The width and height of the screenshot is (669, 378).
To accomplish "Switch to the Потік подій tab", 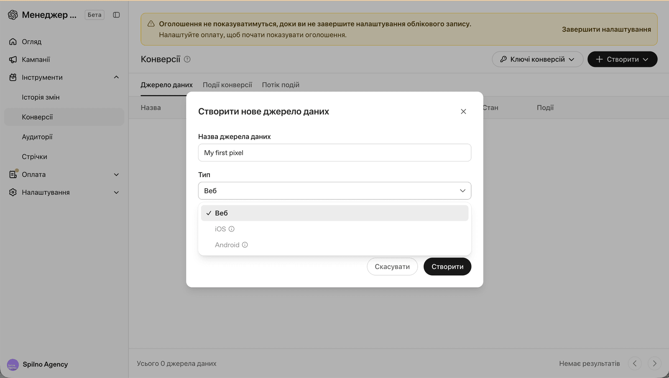I will coord(281,85).
